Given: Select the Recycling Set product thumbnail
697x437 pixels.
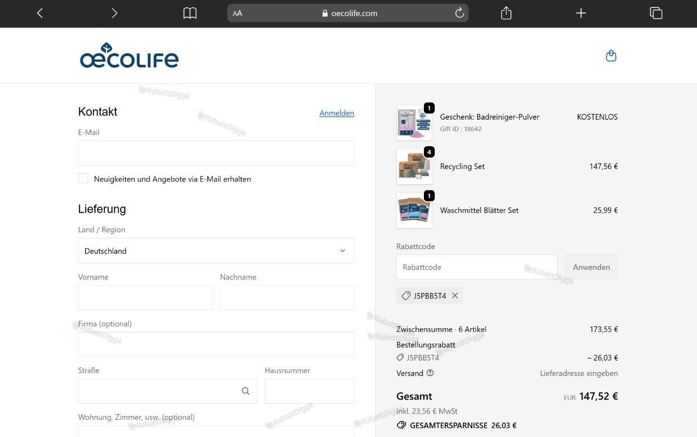Looking at the screenshot, I should (414, 166).
